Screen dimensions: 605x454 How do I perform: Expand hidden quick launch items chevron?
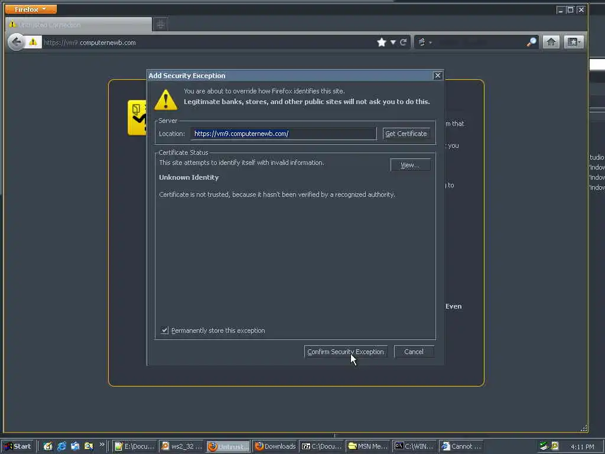(x=102, y=445)
